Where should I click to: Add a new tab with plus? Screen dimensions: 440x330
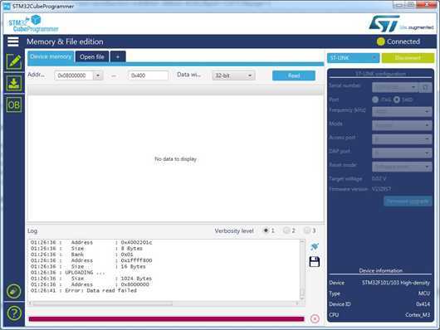click(x=118, y=56)
